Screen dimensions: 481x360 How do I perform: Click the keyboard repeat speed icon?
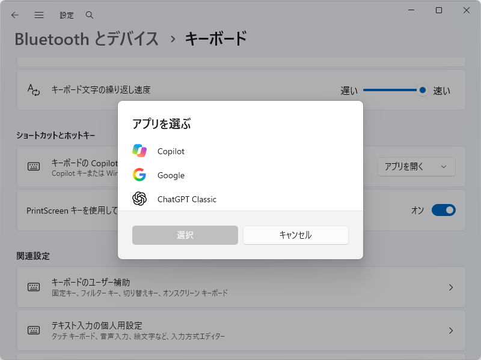point(34,90)
